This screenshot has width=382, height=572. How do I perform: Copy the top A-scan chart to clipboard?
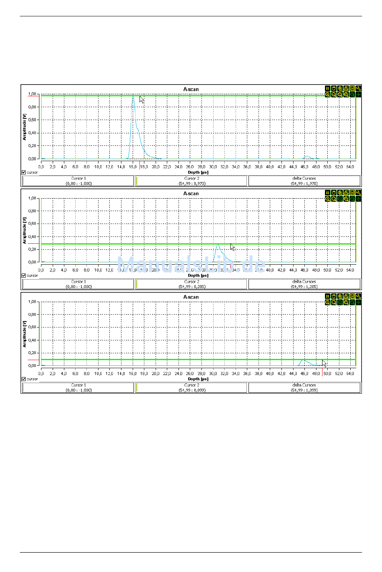(340, 88)
